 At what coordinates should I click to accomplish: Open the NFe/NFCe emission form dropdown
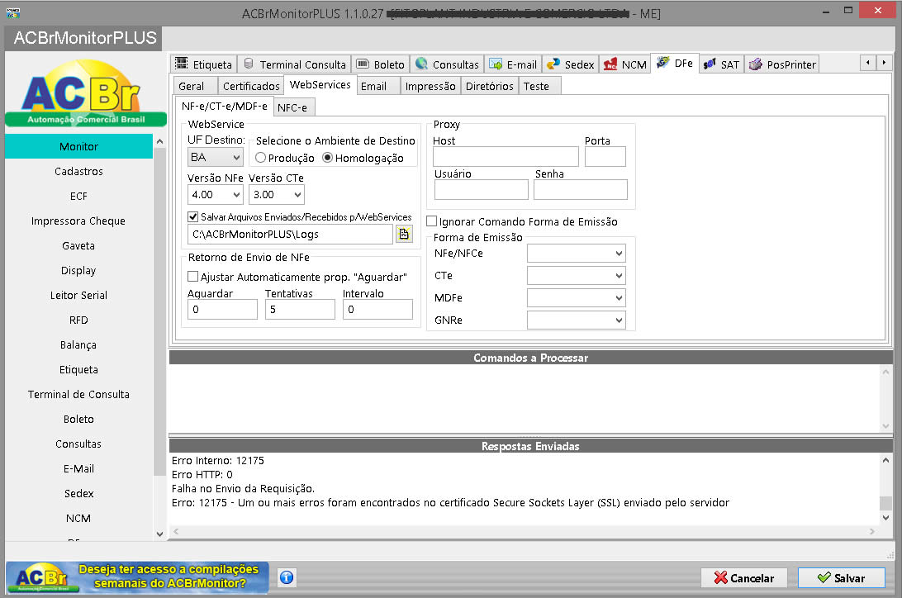coord(576,253)
